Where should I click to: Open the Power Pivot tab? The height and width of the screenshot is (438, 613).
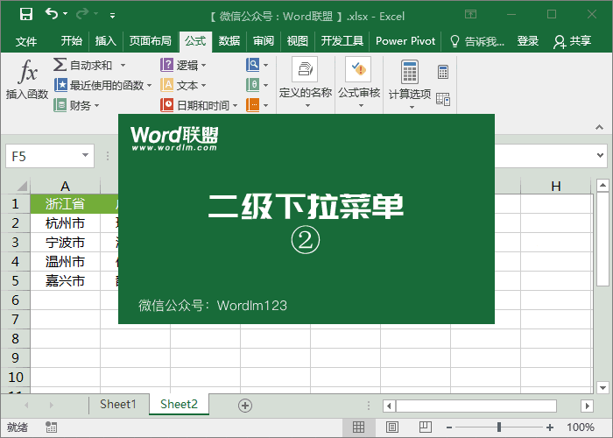pyautogui.click(x=405, y=40)
